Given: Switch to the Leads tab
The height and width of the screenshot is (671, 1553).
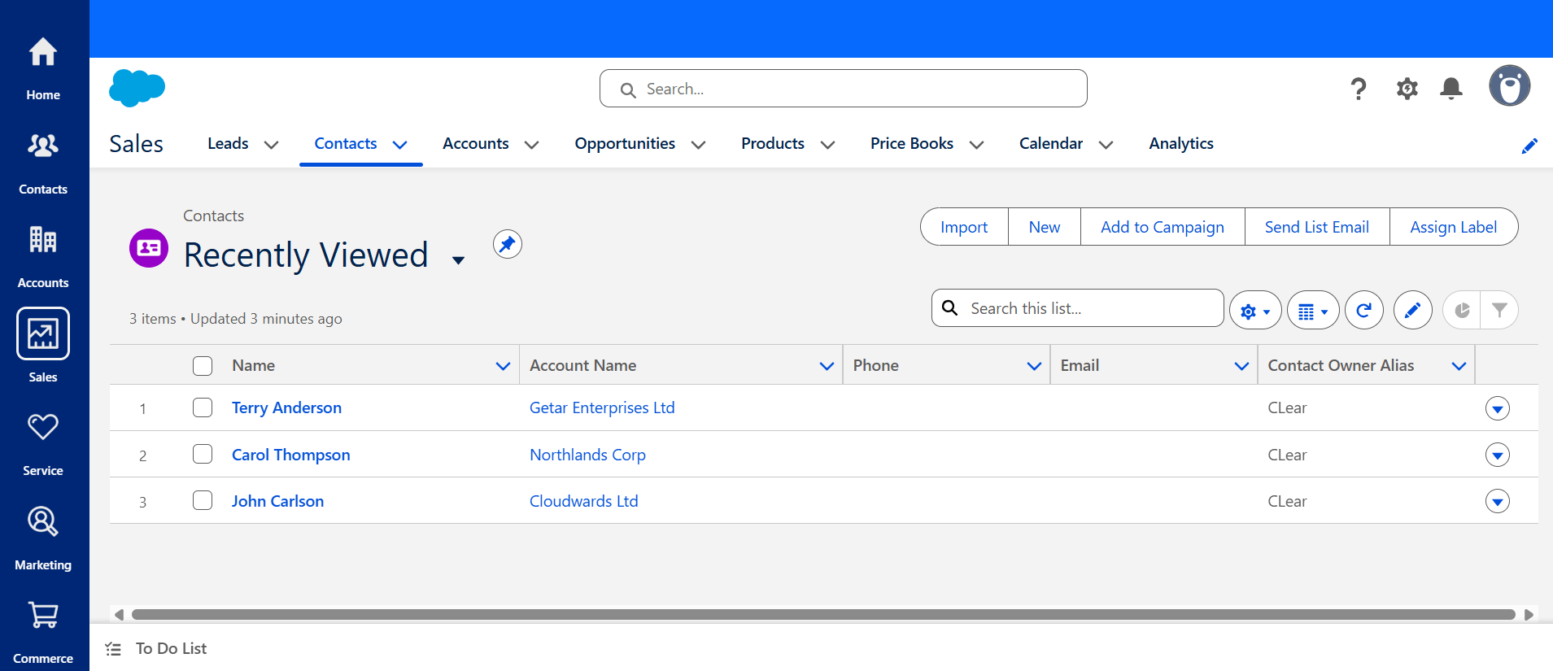Looking at the screenshot, I should [x=228, y=143].
